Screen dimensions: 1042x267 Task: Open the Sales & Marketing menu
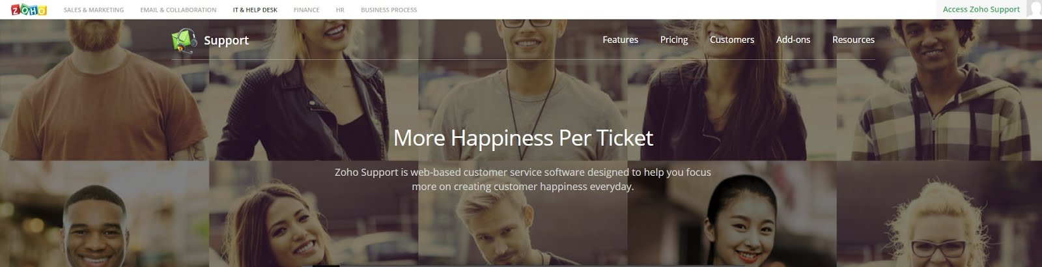click(x=94, y=10)
